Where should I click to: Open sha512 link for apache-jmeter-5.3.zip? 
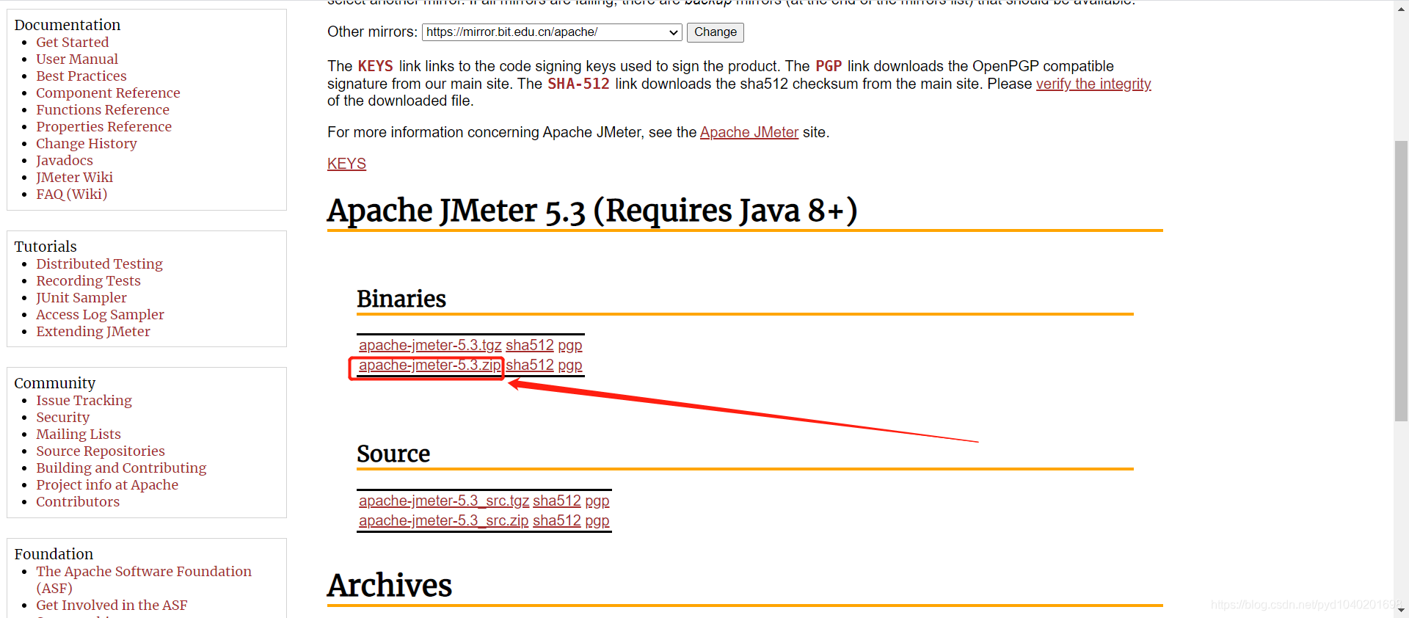(530, 365)
